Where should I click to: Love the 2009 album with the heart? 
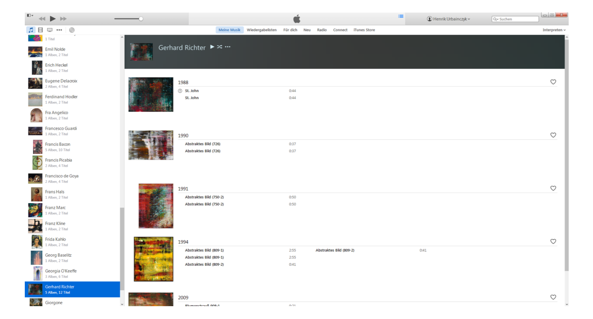pos(553,297)
